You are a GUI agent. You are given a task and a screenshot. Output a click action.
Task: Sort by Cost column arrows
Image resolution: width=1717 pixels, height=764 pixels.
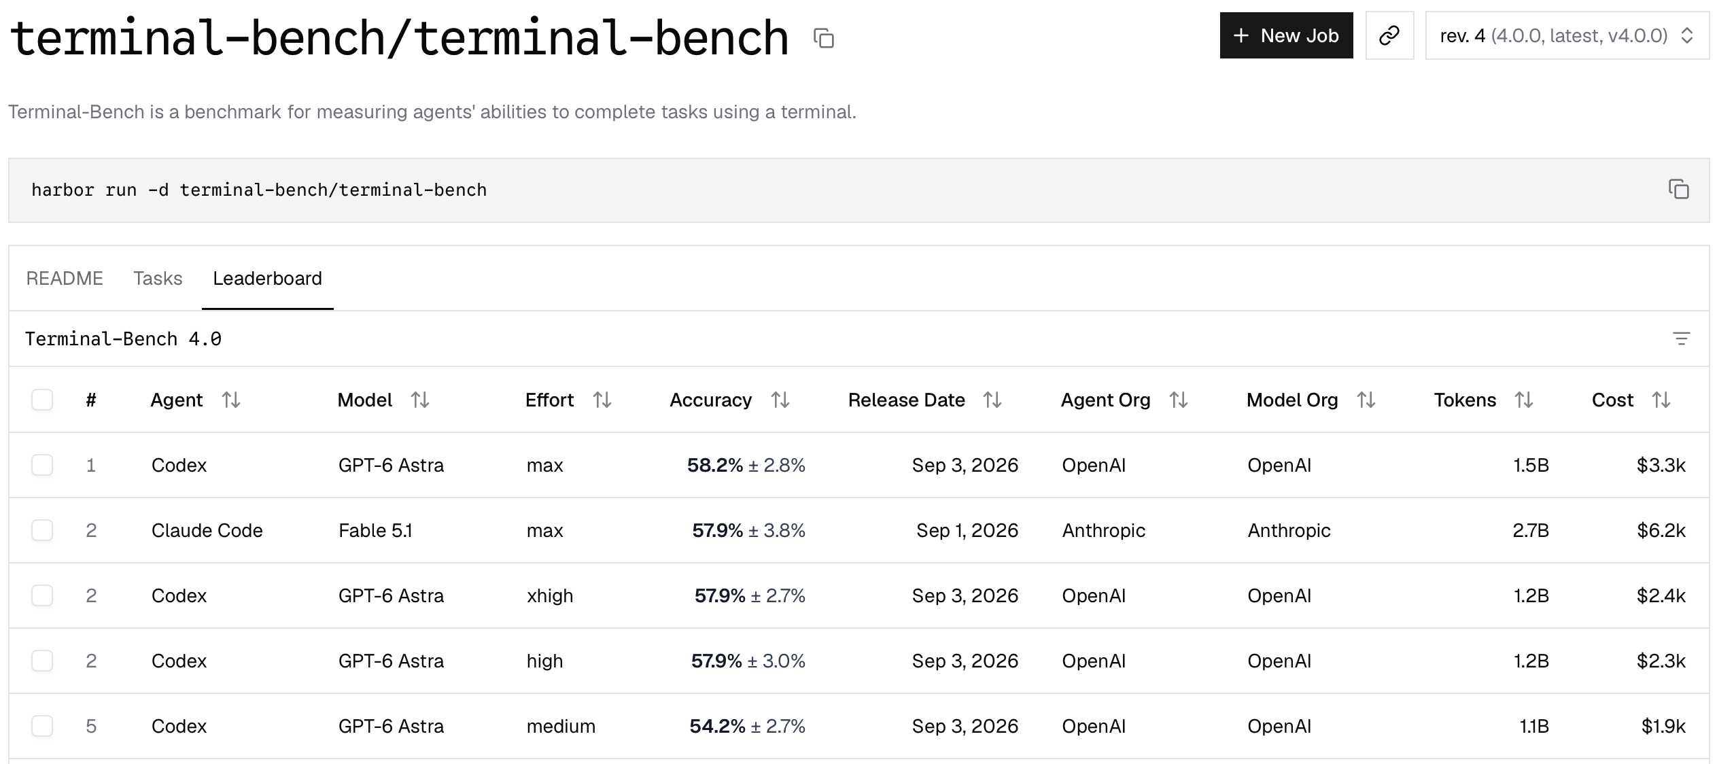(x=1661, y=400)
